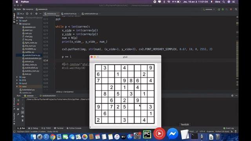Image resolution: width=251 pixels, height=141 pixels.
Task: Open Chrome from the Dock
Action: 53,137
